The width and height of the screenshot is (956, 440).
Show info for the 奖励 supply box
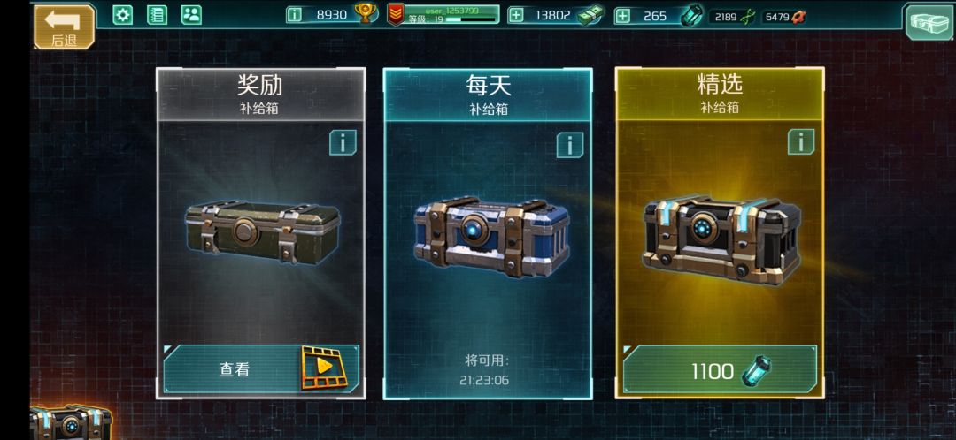point(343,142)
